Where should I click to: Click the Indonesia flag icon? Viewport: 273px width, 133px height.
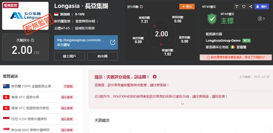(6, 119)
